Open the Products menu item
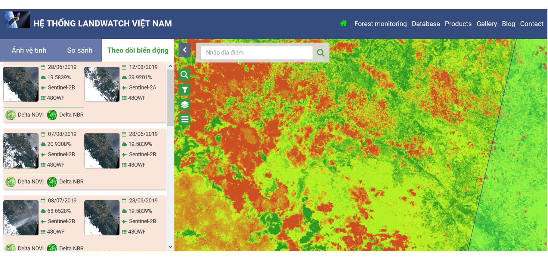Screen dimensions: 548x263 458,24
